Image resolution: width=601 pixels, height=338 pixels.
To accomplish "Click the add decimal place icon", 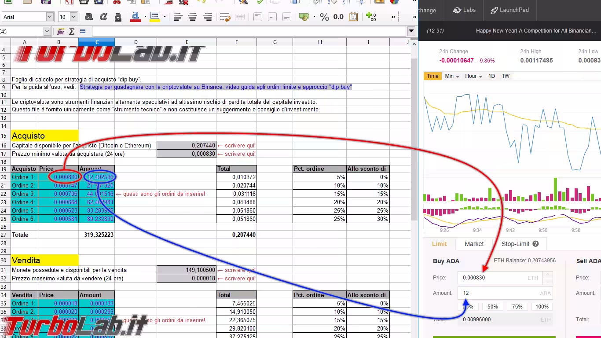I will [371, 17].
